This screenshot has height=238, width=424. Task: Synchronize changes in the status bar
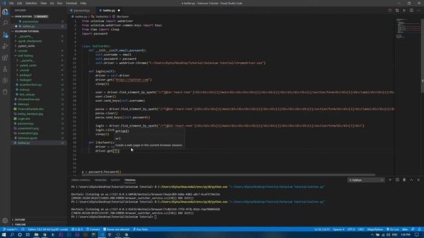[x=23, y=229]
